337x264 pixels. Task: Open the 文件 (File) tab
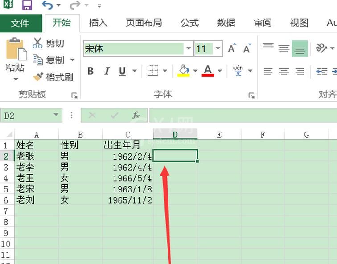(20, 23)
